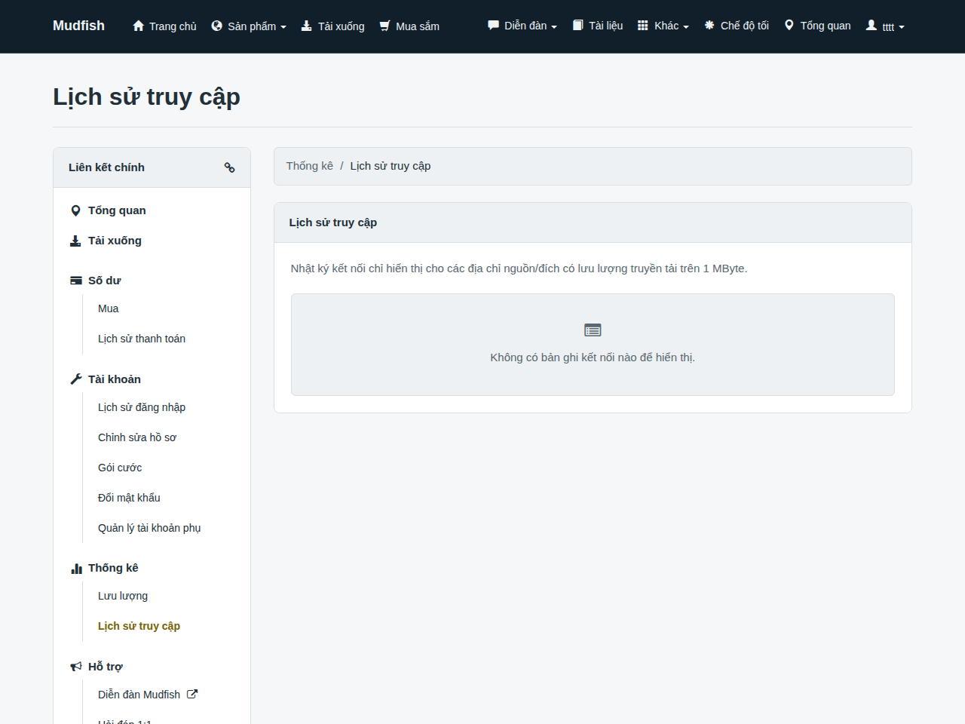
Task: Click the bar chart icon next to Thống kê
Action: [x=76, y=569]
